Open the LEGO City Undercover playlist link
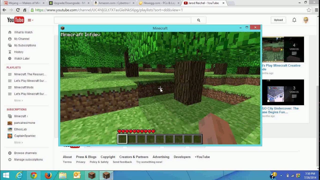Viewport: 320px width, 180px height. pos(280,110)
